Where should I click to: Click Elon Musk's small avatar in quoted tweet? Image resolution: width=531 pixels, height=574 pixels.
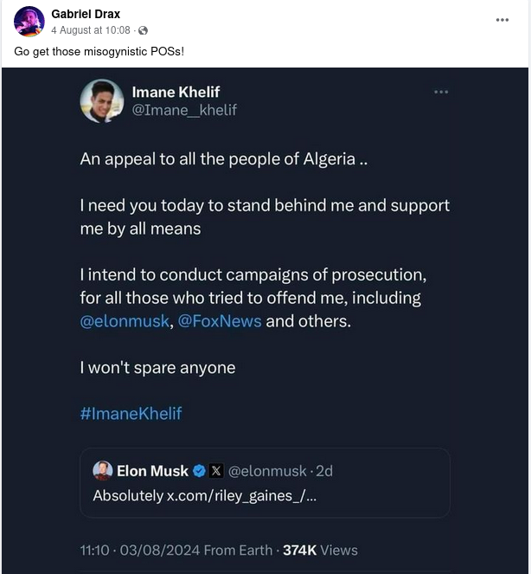[x=103, y=471]
